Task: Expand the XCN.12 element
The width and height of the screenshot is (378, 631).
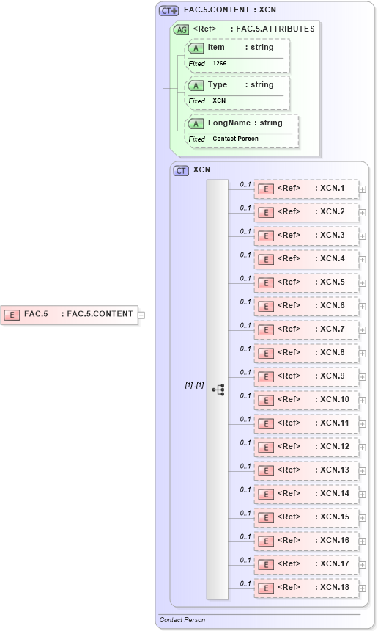Action: (x=363, y=448)
